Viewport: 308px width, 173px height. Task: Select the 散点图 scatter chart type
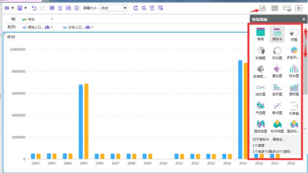pyautogui.click(x=277, y=108)
